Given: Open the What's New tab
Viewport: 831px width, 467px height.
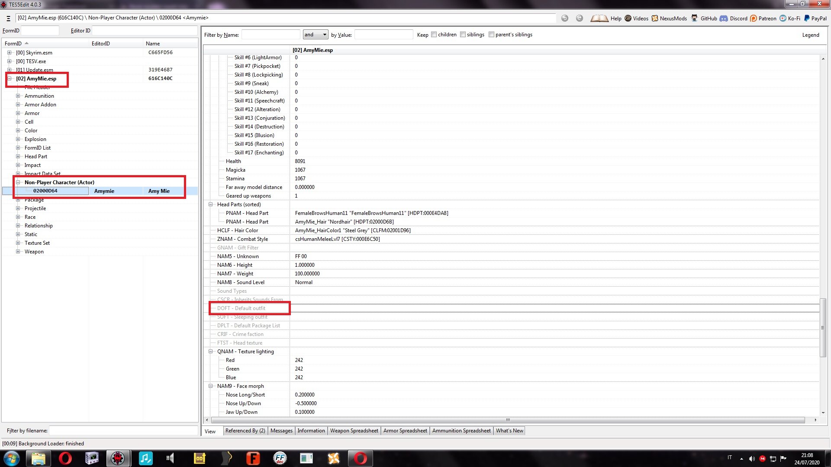Looking at the screenshot, I should point(509,431).
